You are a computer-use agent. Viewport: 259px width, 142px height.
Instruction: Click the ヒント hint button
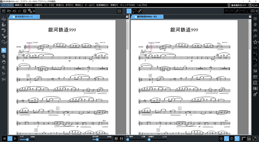(x=253, y=5)
